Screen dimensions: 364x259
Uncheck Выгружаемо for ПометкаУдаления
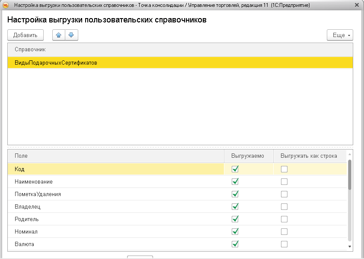pos(235,194)
